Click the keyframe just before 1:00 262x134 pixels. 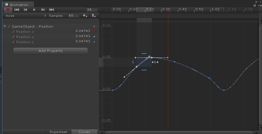(209, 78)
